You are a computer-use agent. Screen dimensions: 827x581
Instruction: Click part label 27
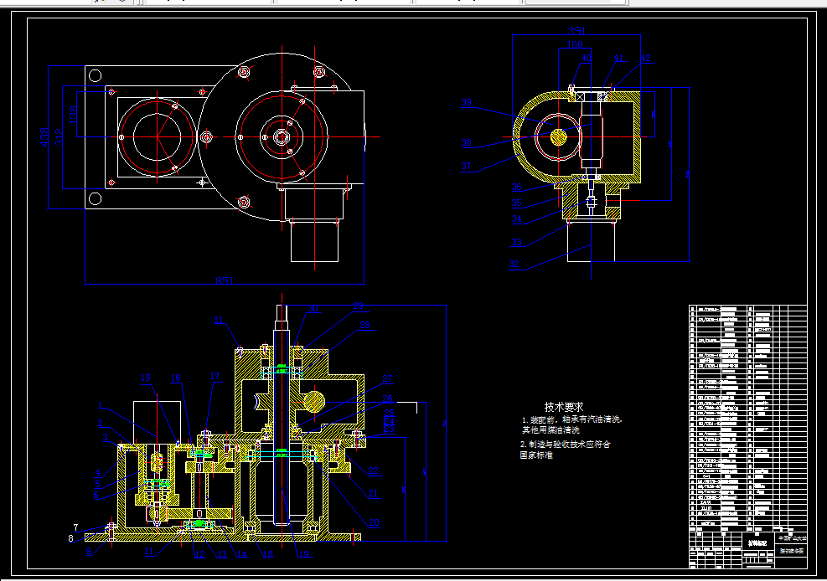pyautogui.click(x=388, y=378)
